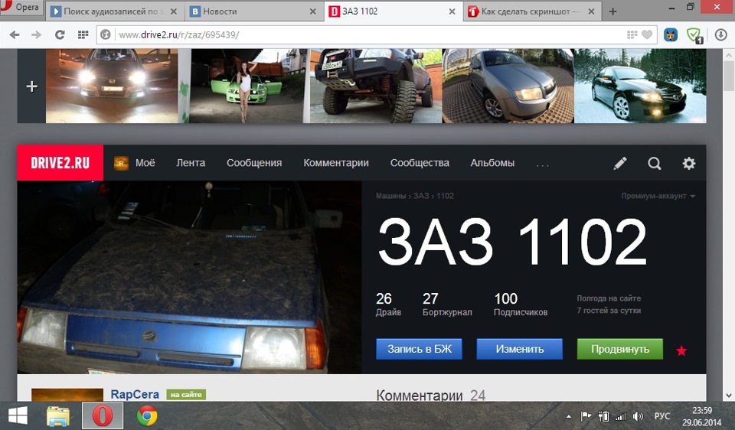Image resolution: width=735 pixels, height=430 pixels.
Task: Open the Action Center flag icon
Action: tap(586, 416)
